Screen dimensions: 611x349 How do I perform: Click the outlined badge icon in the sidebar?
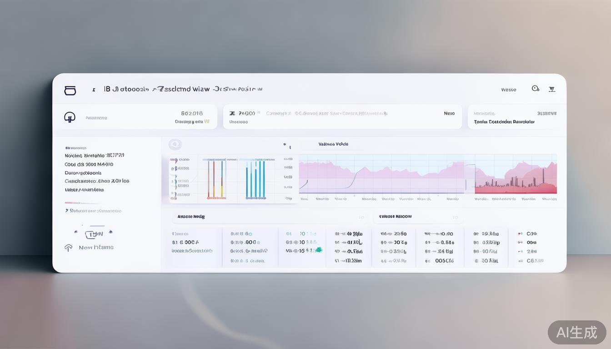93,234
